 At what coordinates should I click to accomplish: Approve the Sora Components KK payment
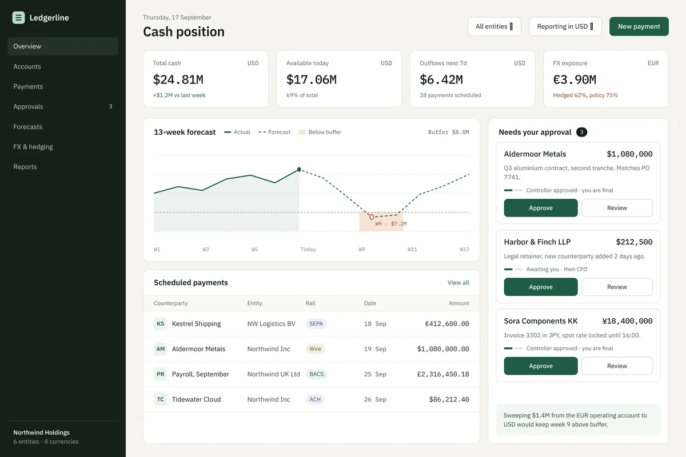click(541, 366)
